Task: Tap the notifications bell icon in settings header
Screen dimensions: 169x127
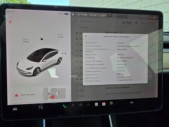Action: pos(142,23)
